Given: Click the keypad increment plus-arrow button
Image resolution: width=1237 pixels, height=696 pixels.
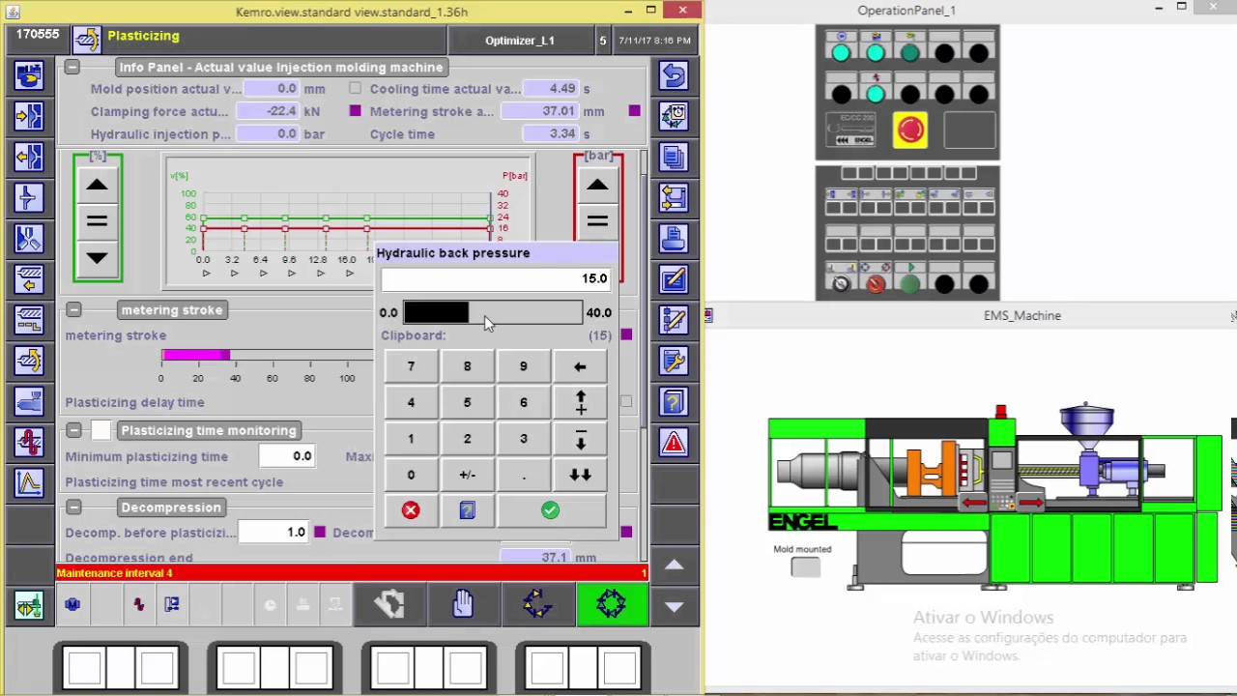Looking at the screenshot, I should tap(580, 402).
